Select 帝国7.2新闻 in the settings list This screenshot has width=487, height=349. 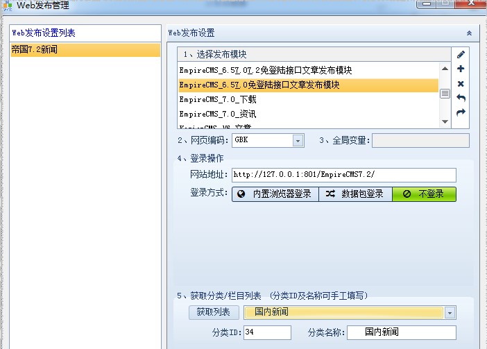[x=85, y=50]
